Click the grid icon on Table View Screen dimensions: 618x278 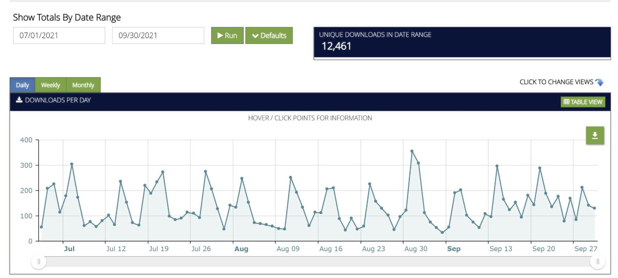pos(566,102)
